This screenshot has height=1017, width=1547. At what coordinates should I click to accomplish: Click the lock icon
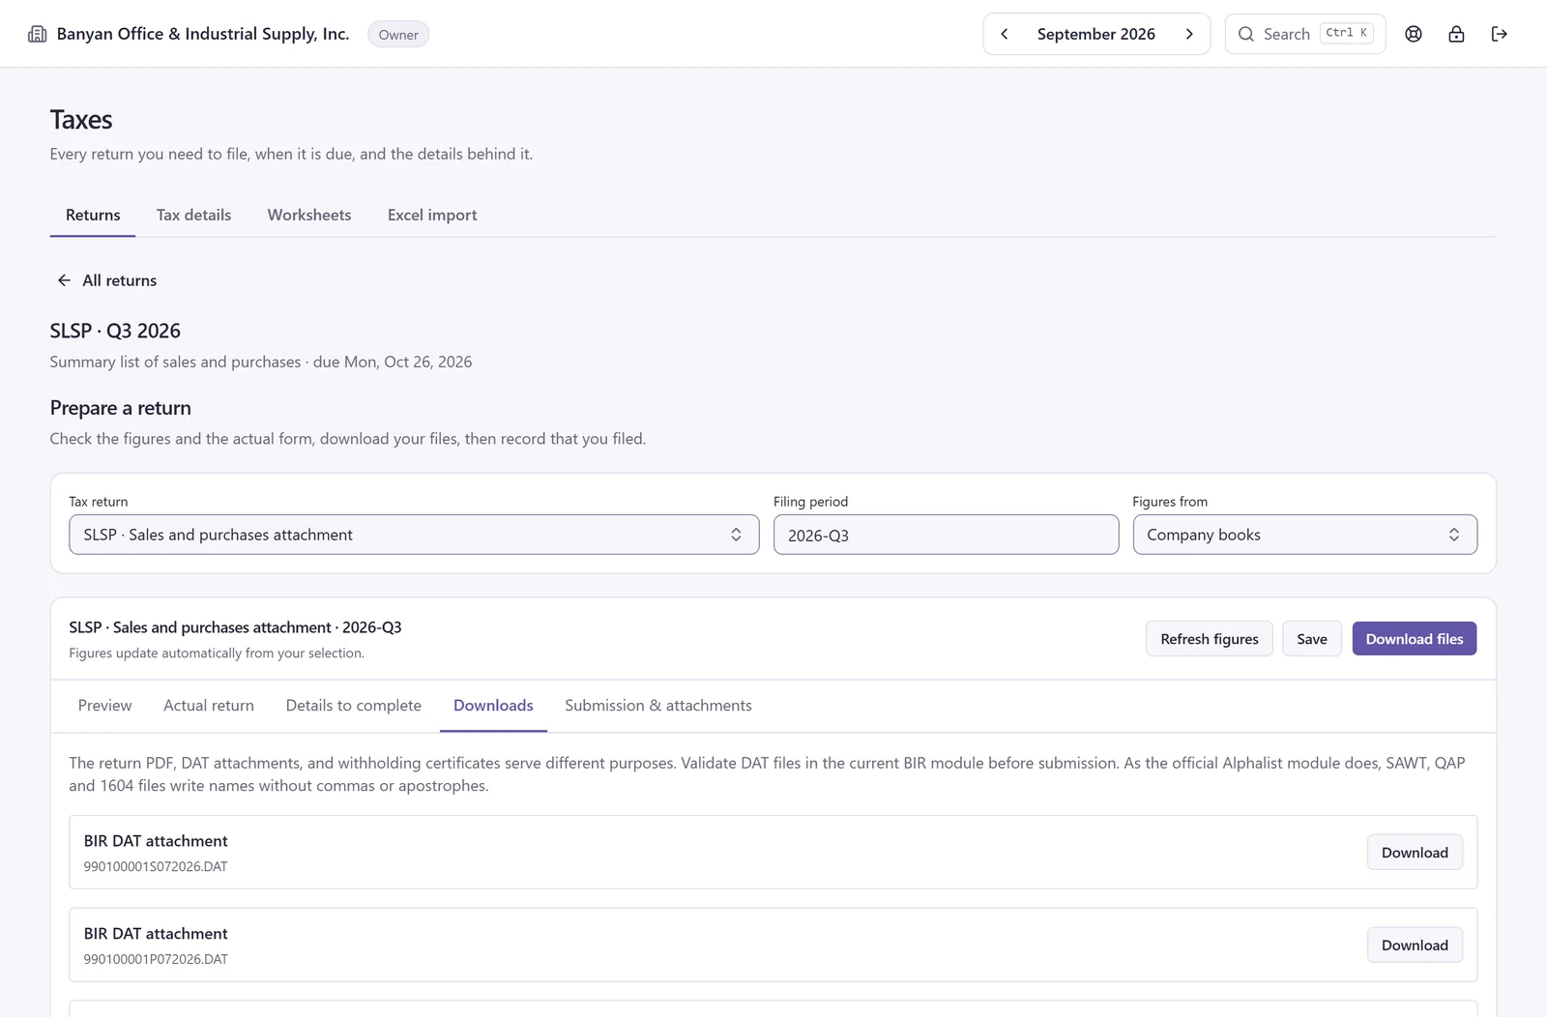coord(1456,34)
